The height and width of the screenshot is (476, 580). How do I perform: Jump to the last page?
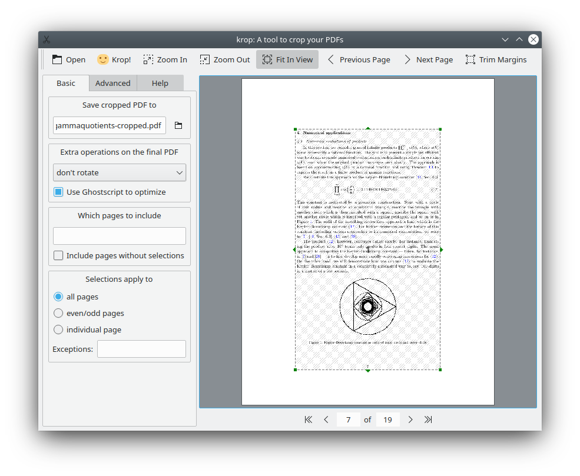(x=428, y=419)
